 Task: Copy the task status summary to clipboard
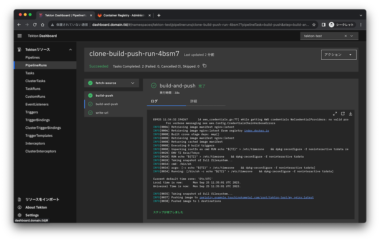(x=204, y=66)
